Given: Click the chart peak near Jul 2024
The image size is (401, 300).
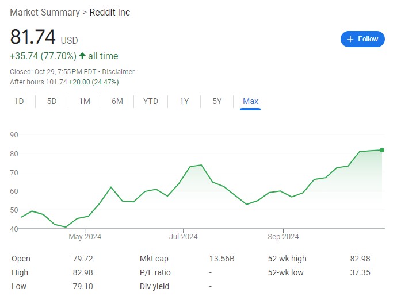Looking at the screenshot, I should [x=200, y=165].
